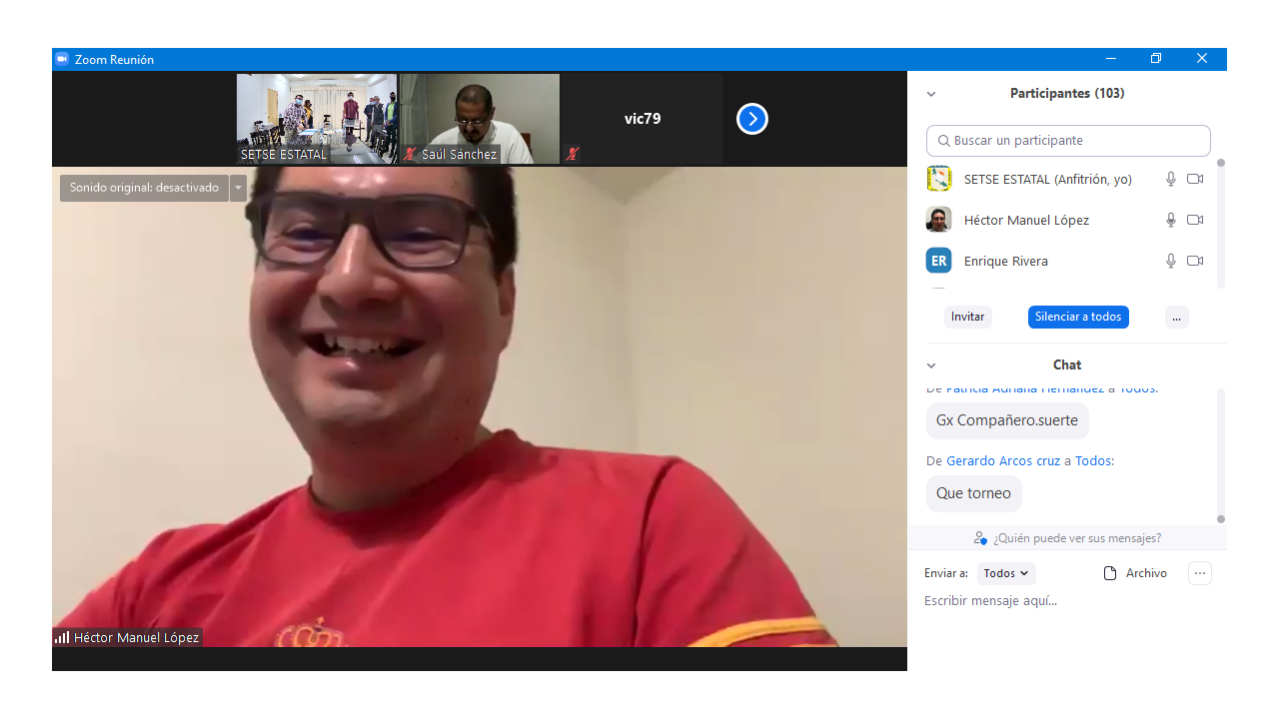
Task: Click the chat scrollbar
Action: coord(1221,454)
